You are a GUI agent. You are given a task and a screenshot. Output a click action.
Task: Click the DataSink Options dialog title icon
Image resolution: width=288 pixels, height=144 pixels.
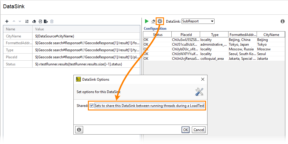coord(78,79)
